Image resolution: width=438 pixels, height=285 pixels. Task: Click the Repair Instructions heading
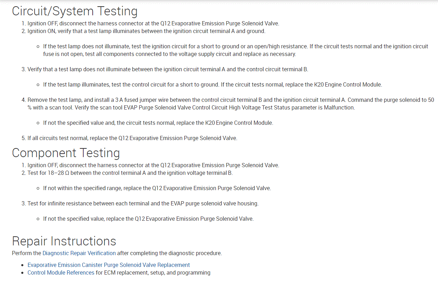[64, 241]
